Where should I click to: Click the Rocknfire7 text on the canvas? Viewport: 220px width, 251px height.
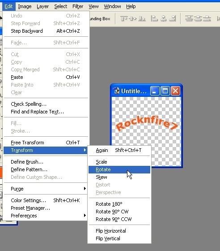tap(147, 123)
